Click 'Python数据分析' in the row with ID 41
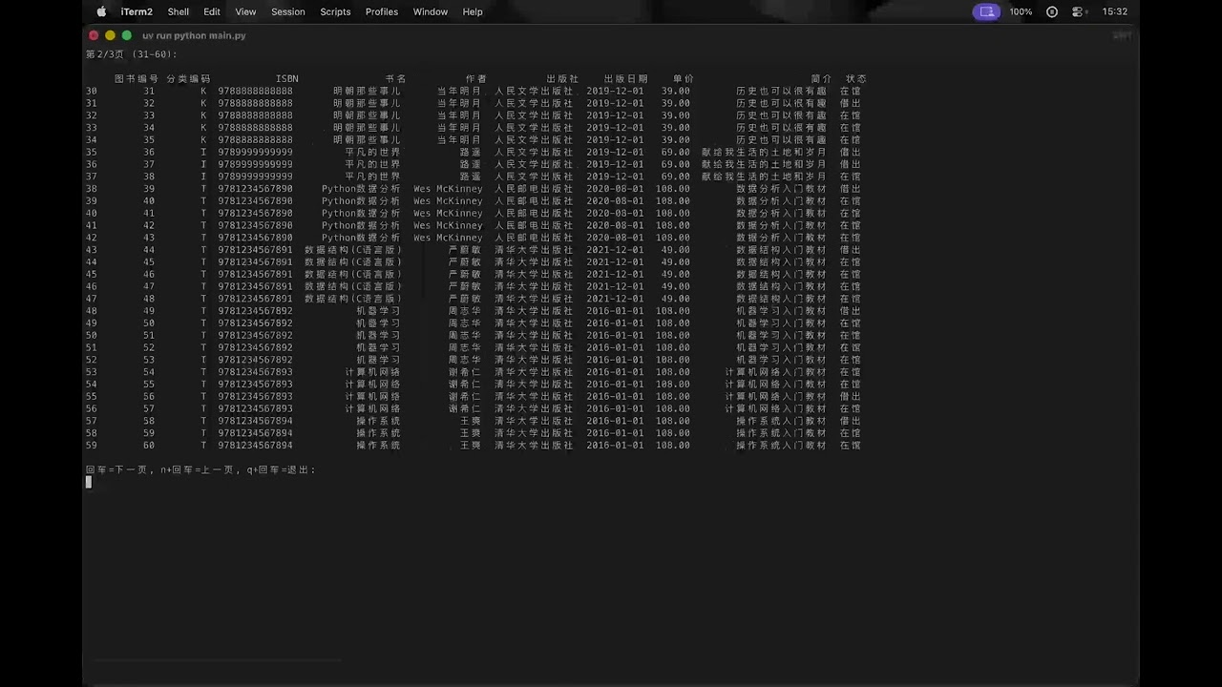This screenshot has width=1222, height=687. click(x=361, y=213)
